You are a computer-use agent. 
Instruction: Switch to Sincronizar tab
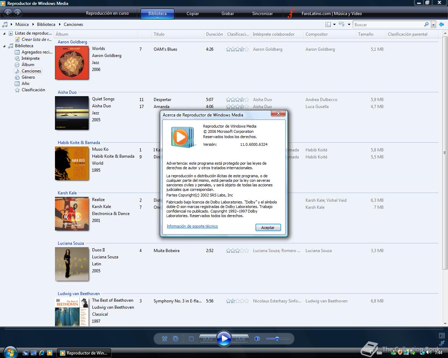pyautogui.click(x=262, y=14)
